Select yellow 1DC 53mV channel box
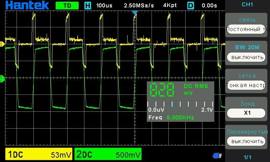Image resolution: width=270 pixels, height=162 pixels. tap(39, 155)
